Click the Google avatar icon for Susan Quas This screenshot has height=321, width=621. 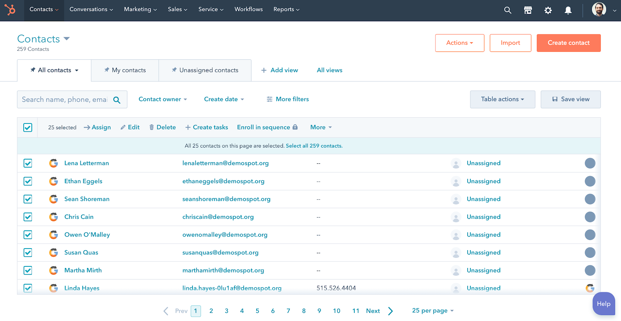pos(54,252)
